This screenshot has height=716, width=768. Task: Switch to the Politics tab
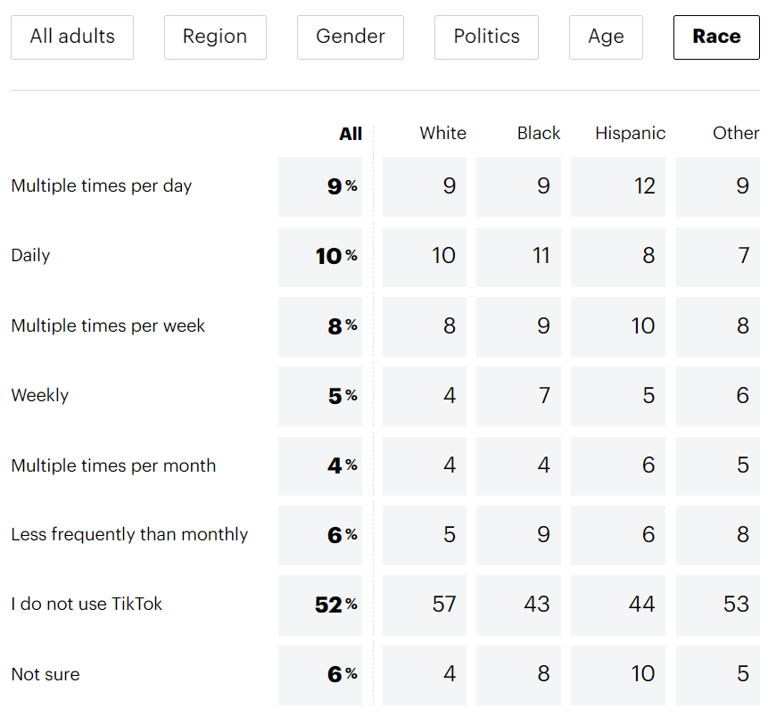pyautogui.click(x=486, y=37)
